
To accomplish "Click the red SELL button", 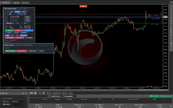I will [18, 30].
